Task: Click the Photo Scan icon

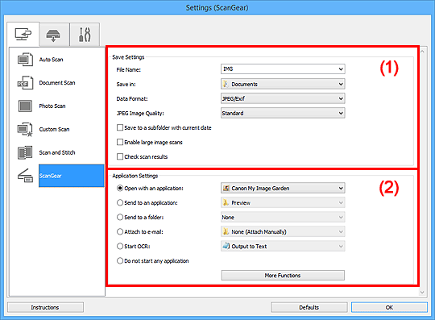Action: click(25, 106)
